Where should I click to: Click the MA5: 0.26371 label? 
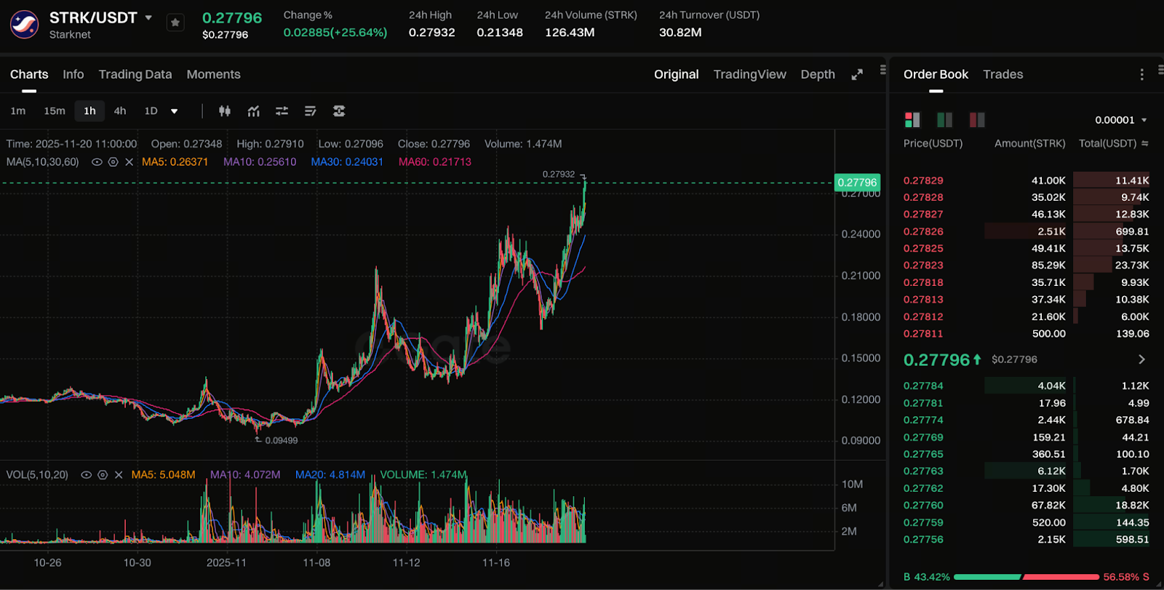(175, 162)
